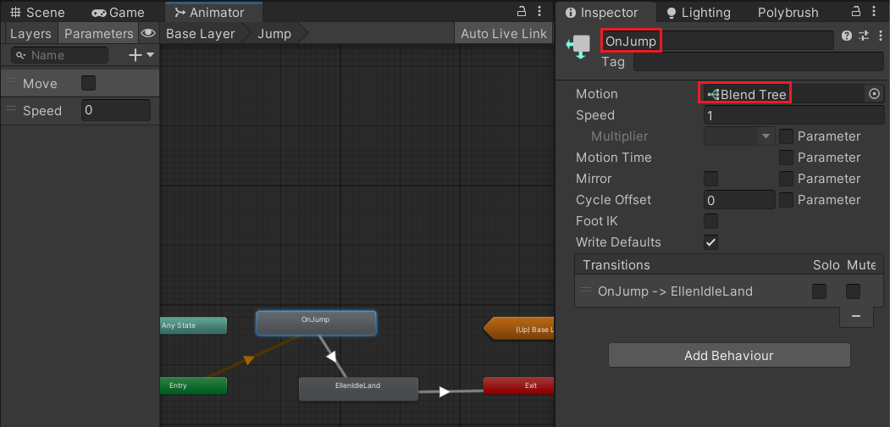The width and height of the screenshot is (890, 427).
Task: Switch to the Layers panel
Action: point(30,34)
